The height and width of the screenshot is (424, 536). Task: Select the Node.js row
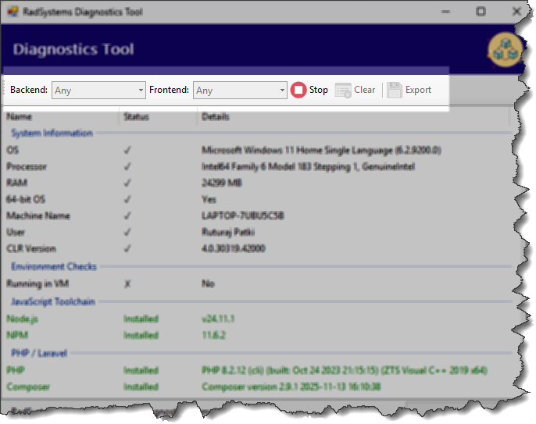click(22, 319)
